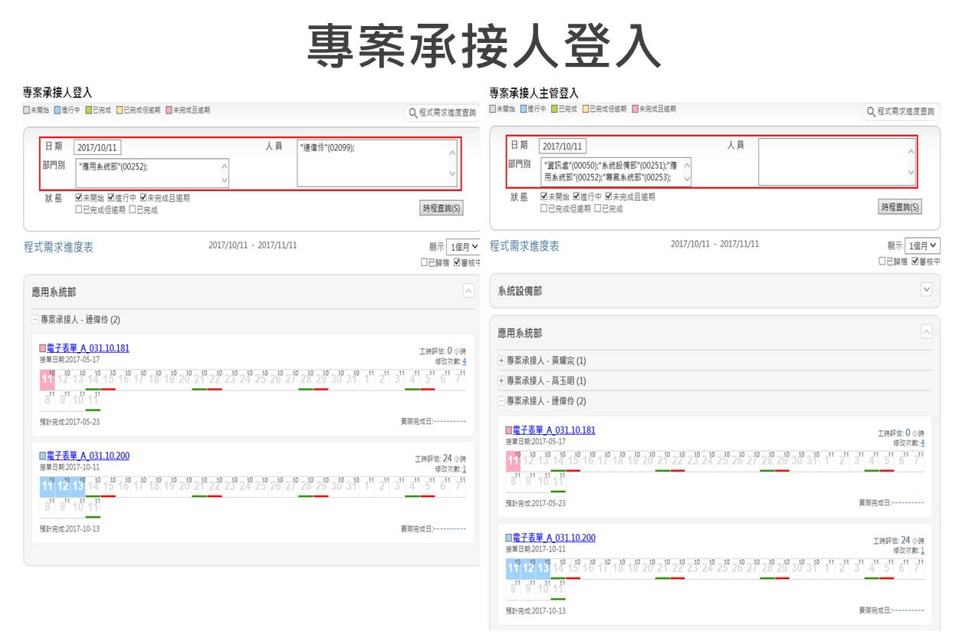The image size is (969, 632).
Task: Collapse 應用系統部 section in left panel
Action: (468, 291)
